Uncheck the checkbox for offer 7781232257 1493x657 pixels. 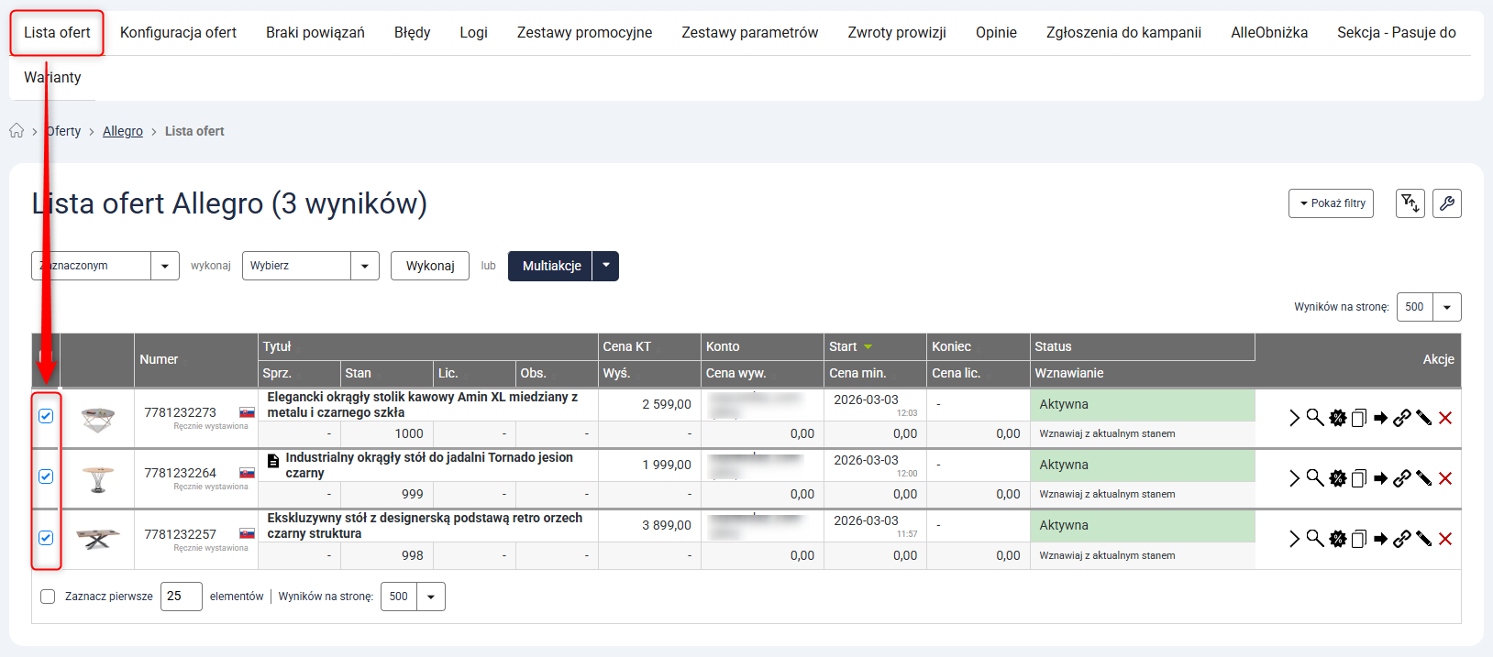(x=46, y=538)
